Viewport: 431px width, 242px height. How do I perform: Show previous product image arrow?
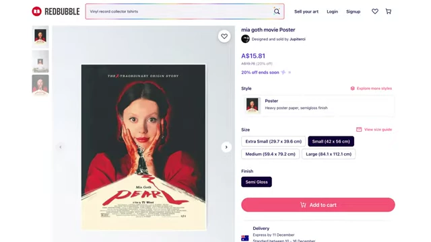point(61,147)
